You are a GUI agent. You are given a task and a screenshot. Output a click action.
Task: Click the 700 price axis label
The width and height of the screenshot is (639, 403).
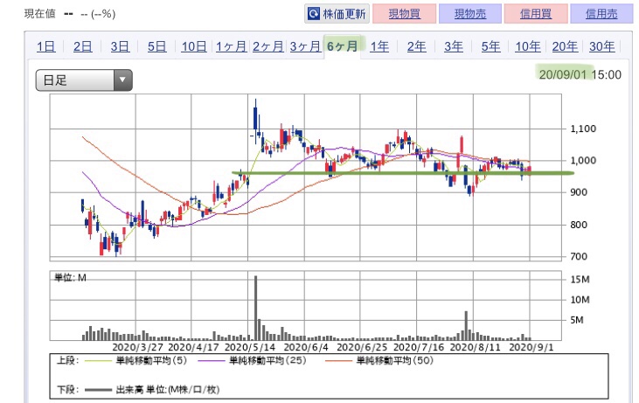tap(579, 256)
